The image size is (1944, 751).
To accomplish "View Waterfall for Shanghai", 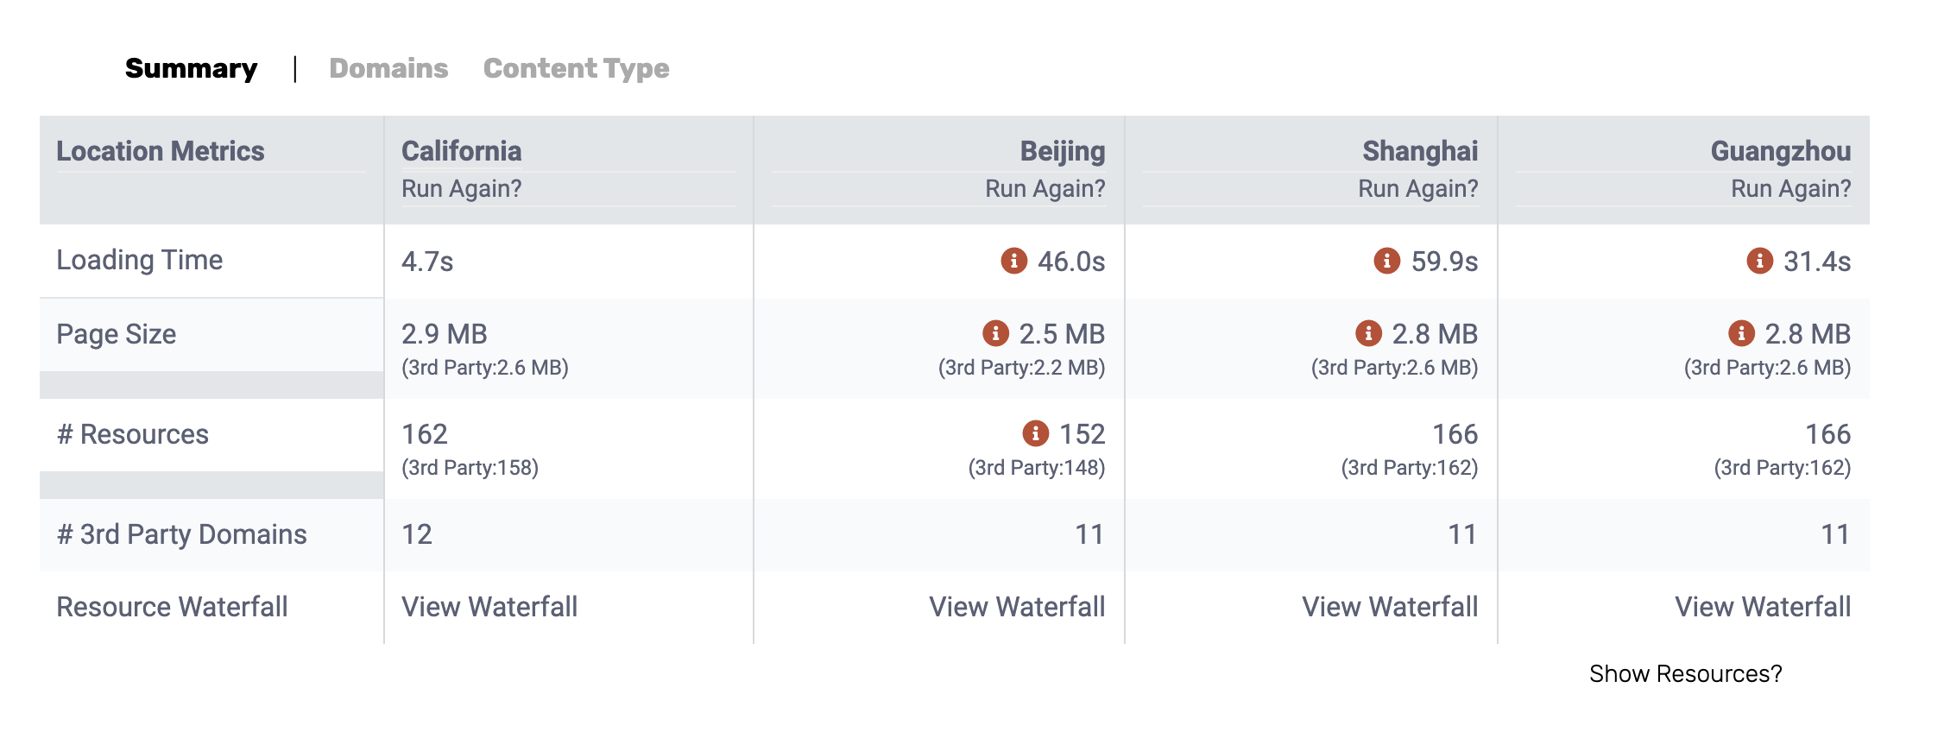I will click(1390, 607).
